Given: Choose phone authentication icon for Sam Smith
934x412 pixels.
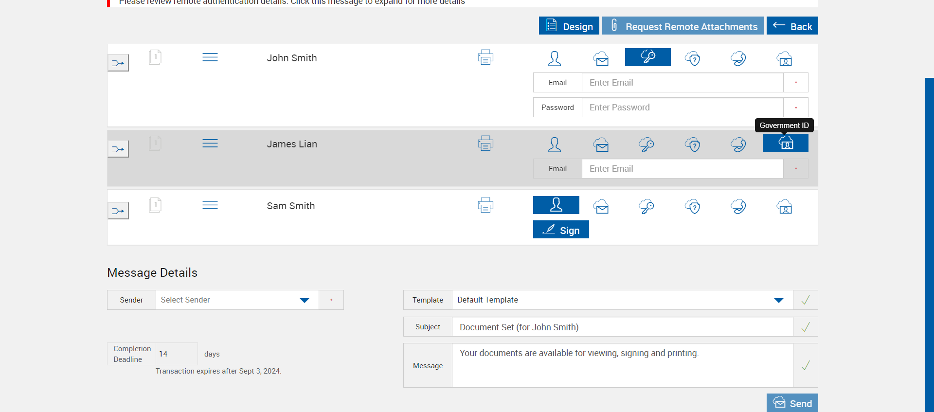Looking at the screenshot, I should 738,206.
